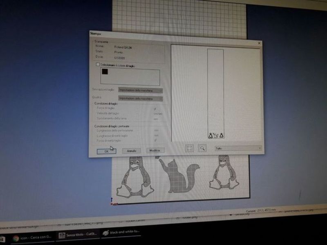
Task: Click the 'Velocità del taglio' label
Action: 108,113
